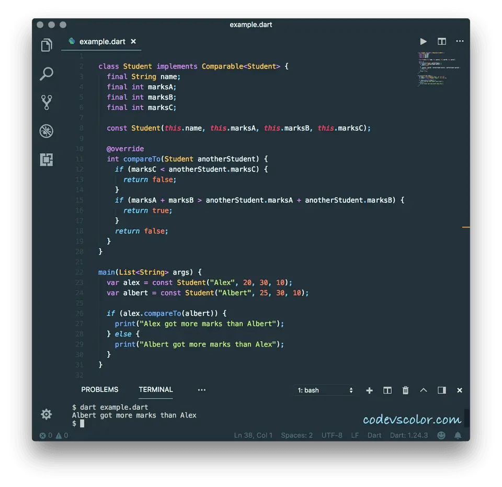
Task: Click 'Albert got more marks than Alex' terminal output
Action: [x=134, y=415]
